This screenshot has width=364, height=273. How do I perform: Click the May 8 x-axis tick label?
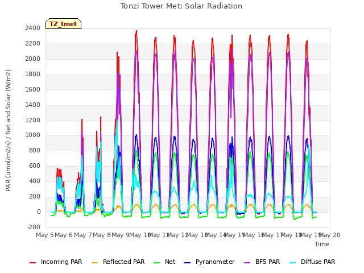[102, 235]
